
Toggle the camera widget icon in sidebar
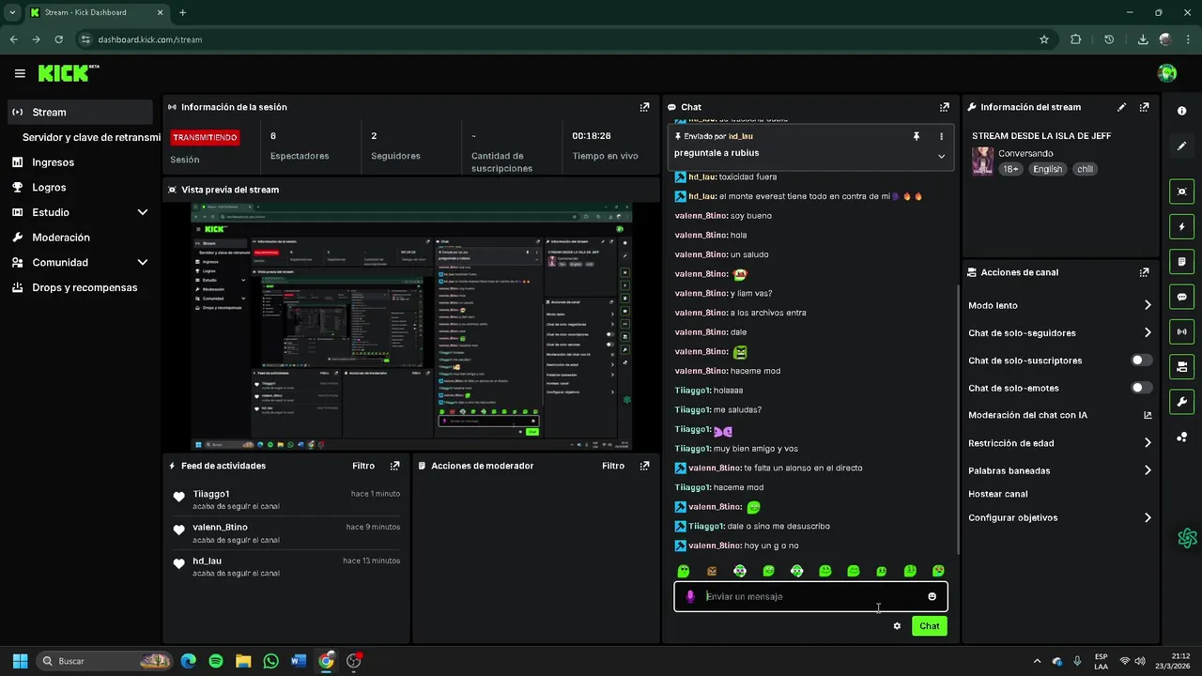pos(1182,366)
